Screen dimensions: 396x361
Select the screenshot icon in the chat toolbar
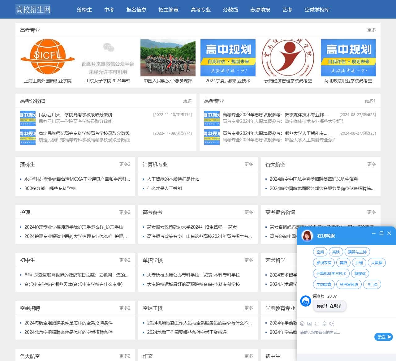click(317, 323)
